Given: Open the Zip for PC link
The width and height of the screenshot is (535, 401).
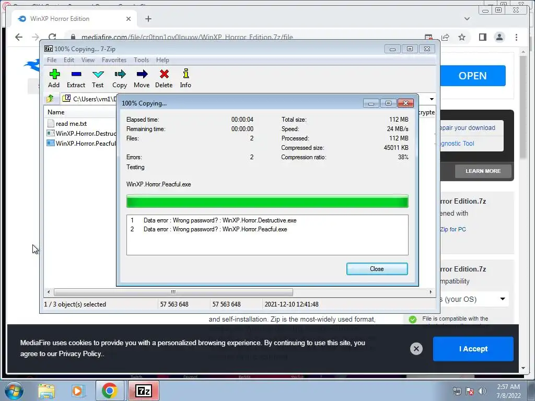Looking at the screenshot, I should coord(453,229).
